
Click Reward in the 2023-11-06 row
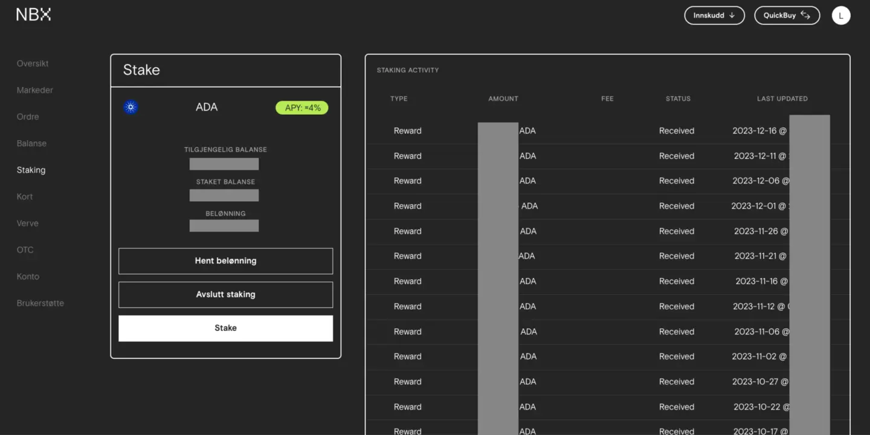(408, 332)
